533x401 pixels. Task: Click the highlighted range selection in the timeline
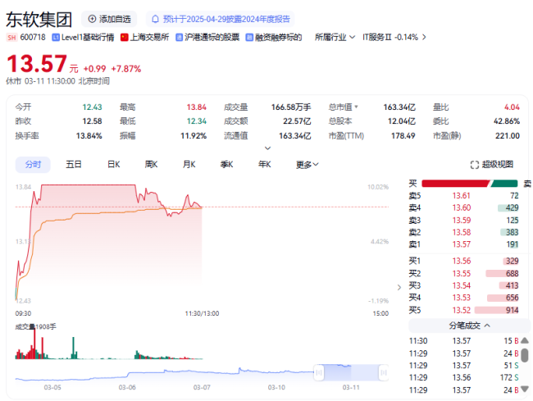[x=351, y=372]
